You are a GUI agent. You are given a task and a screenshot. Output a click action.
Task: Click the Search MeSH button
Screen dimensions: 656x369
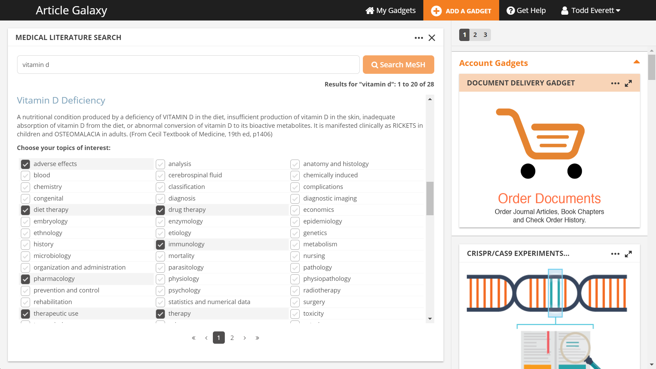click(398, 65)
